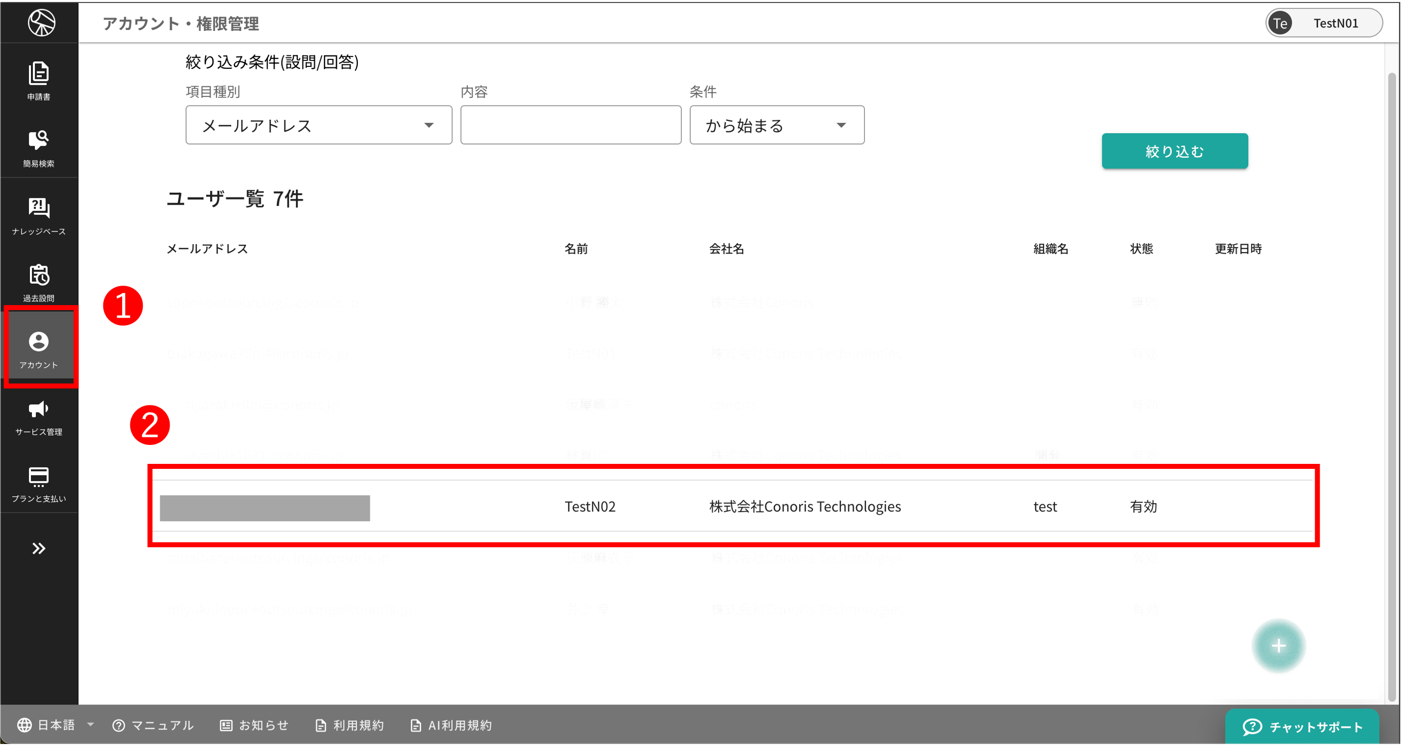Collapse the sidebar with the chevron arrows
The image size is (1402, 746).
(x=38, y=549)
